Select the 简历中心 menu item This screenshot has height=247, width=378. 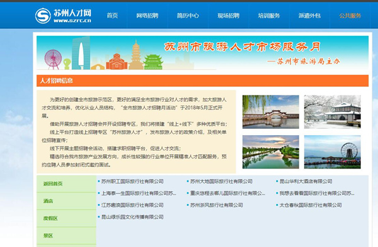point(188,16)
